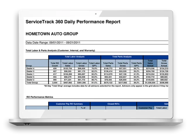
Task: Click Dealer 3 RO count 427
Action: pyautogui.click(x=55, y=71)
